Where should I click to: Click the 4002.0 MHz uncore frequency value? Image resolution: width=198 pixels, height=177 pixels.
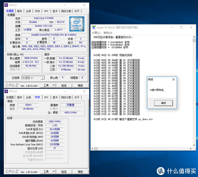tap(71, 112)
